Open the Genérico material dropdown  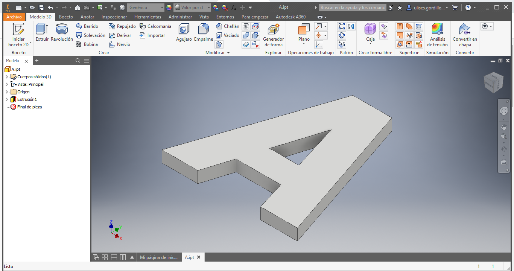click(146, 8)
